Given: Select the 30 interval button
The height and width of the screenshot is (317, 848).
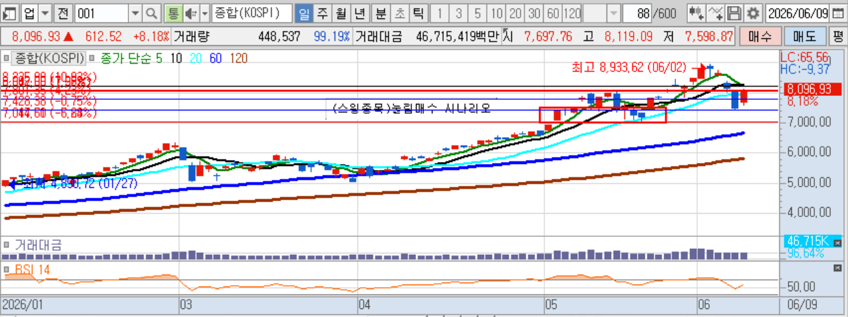Looking at the screenshot, I should (x=534, y=13).
